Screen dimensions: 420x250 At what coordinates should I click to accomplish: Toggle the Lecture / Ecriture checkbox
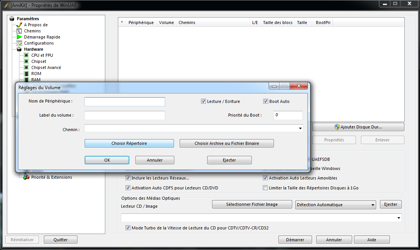(x=203, y=101)
